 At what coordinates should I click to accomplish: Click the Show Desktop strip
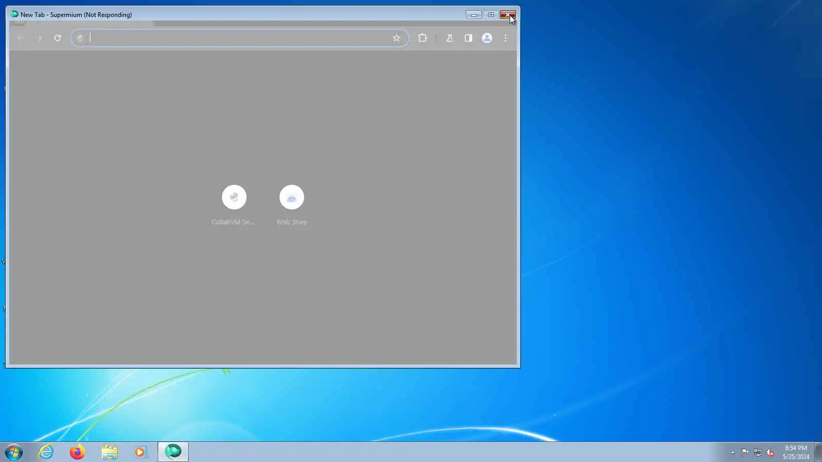click(x=818, y=452)
